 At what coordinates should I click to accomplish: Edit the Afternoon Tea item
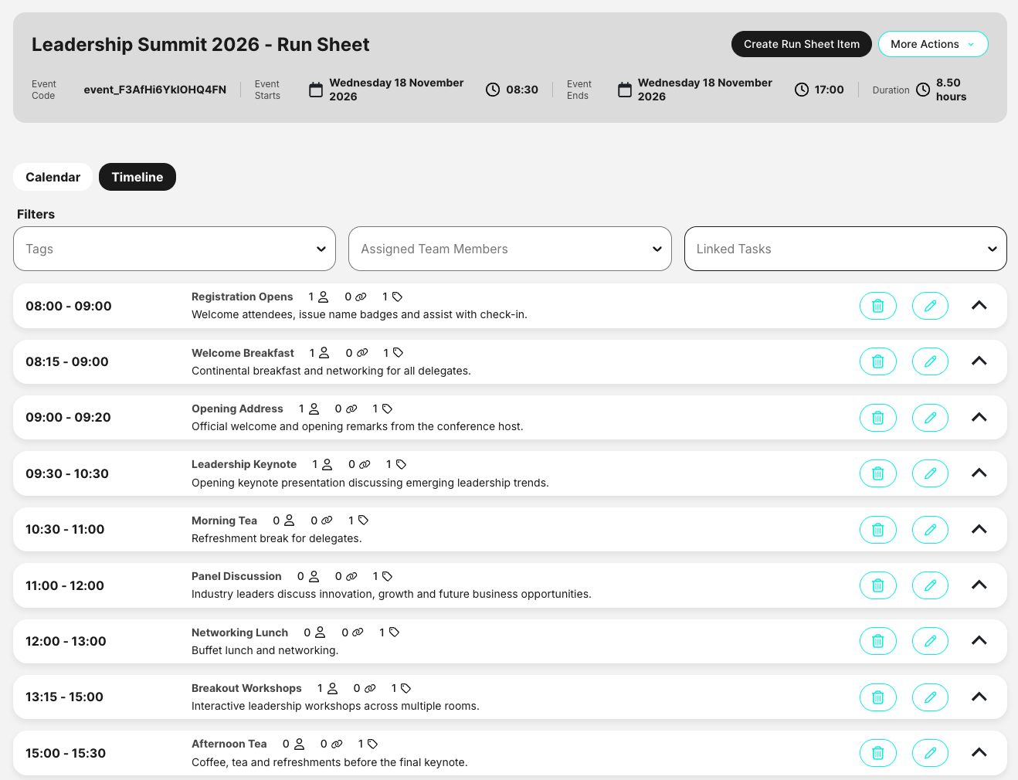point(930,753)
